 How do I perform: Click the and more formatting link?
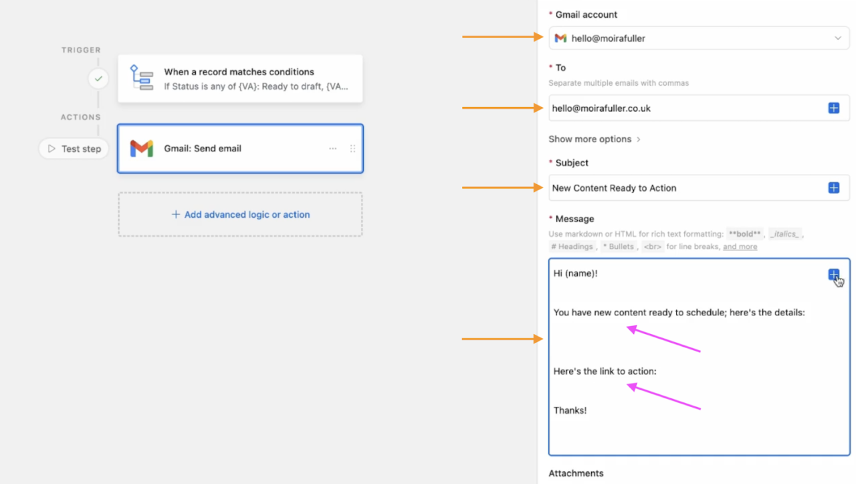tap(740, 246)
